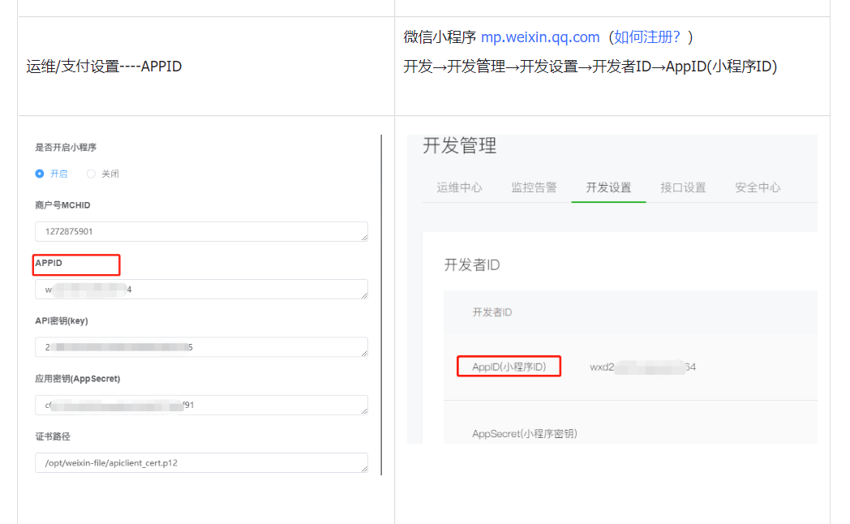
Task: Select the 开启 radio button
Action: 40,174
